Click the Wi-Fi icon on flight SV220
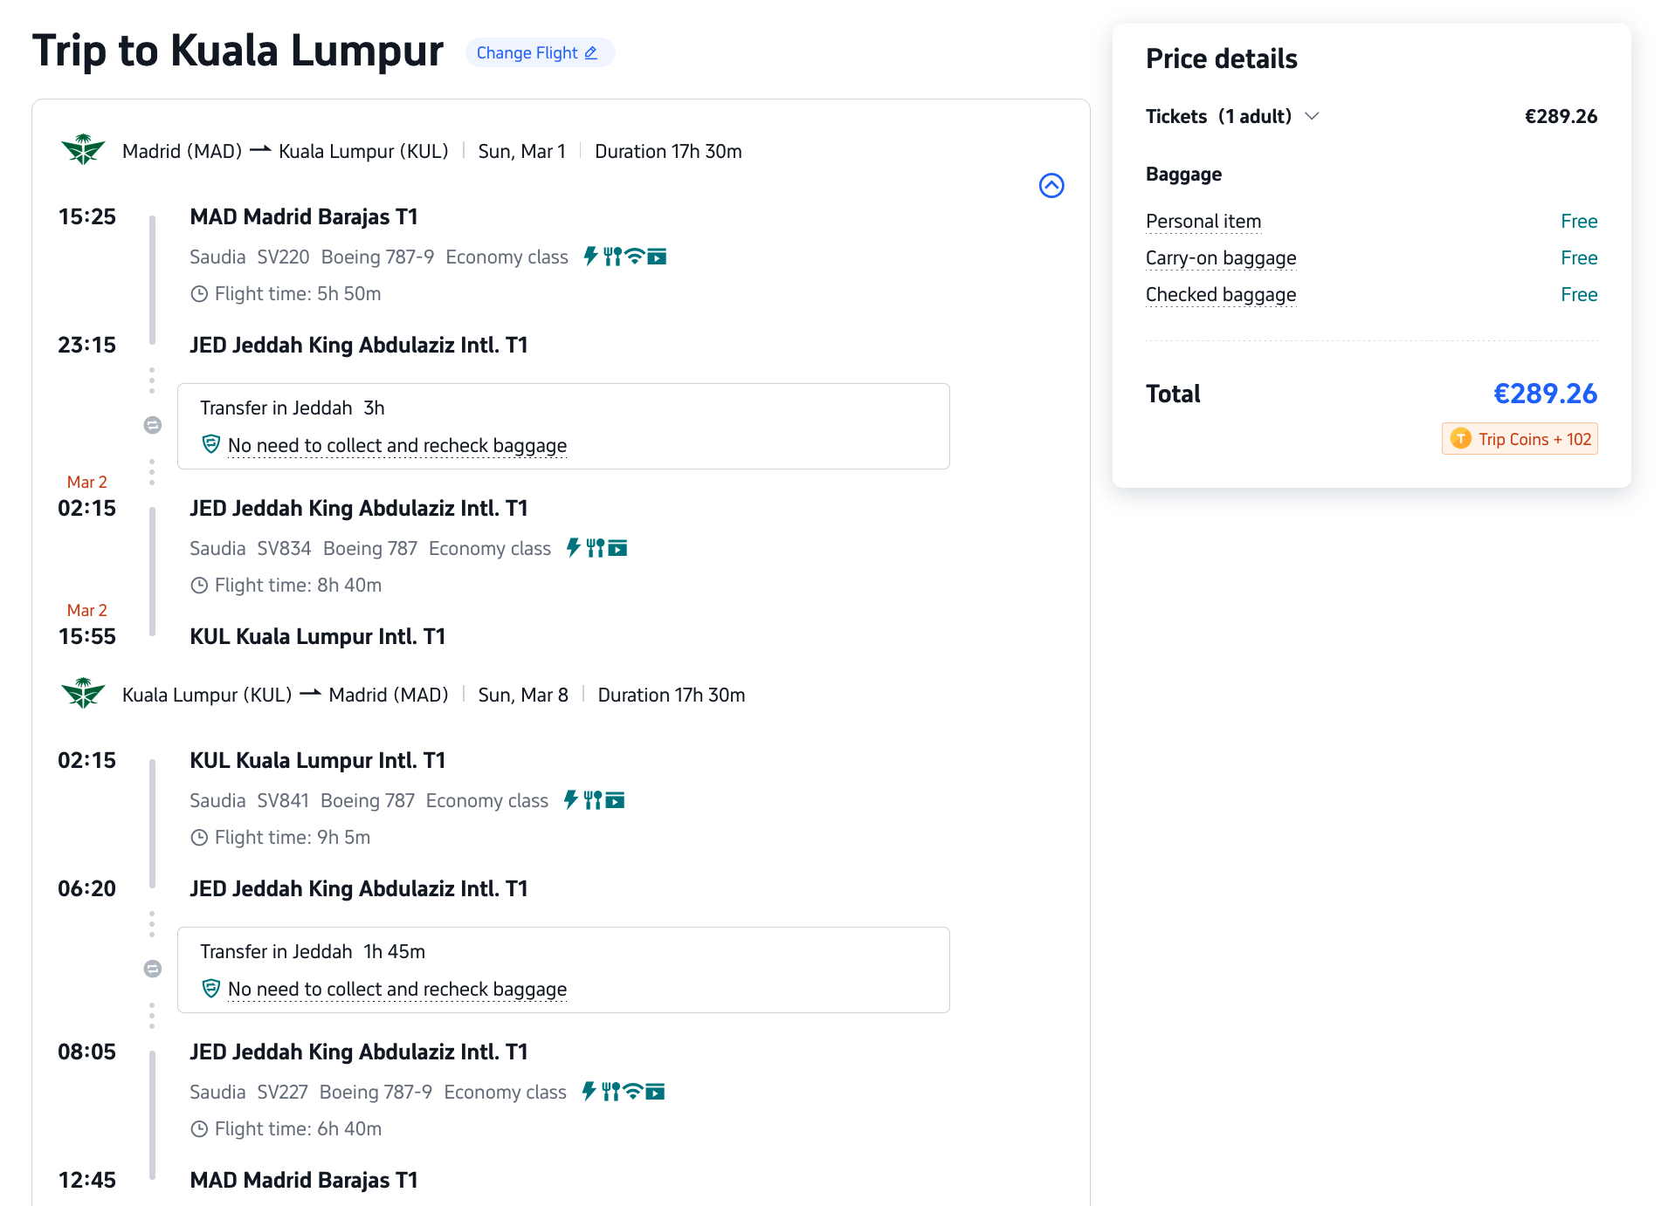This screenshot has width=1675, height=1206. tap(635, 257)
